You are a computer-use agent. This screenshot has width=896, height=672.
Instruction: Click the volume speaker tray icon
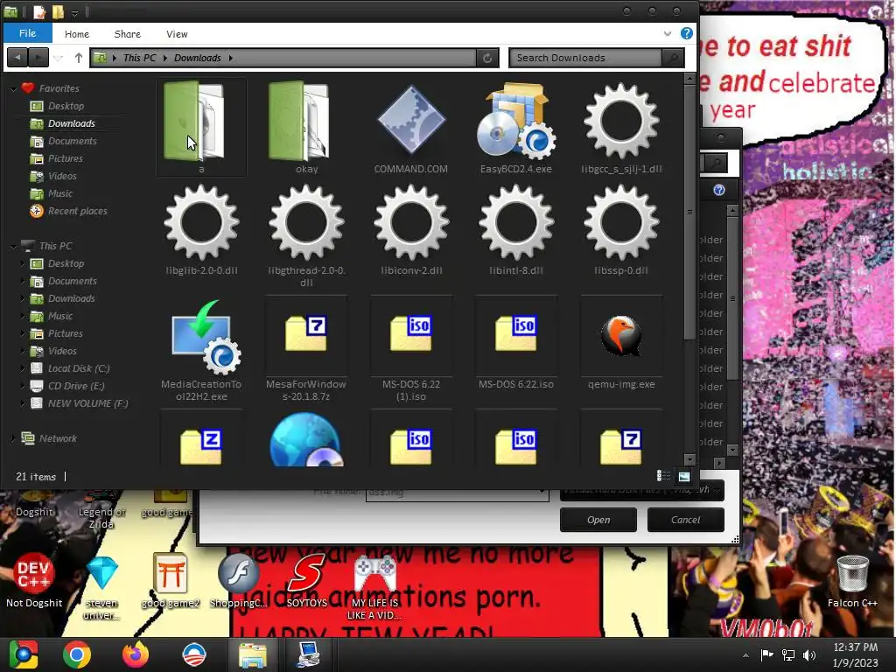tap(809, 654)
